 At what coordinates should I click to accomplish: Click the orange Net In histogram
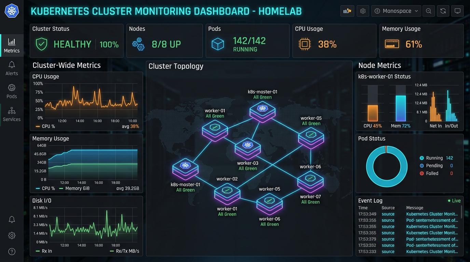[x=435, y=106]
